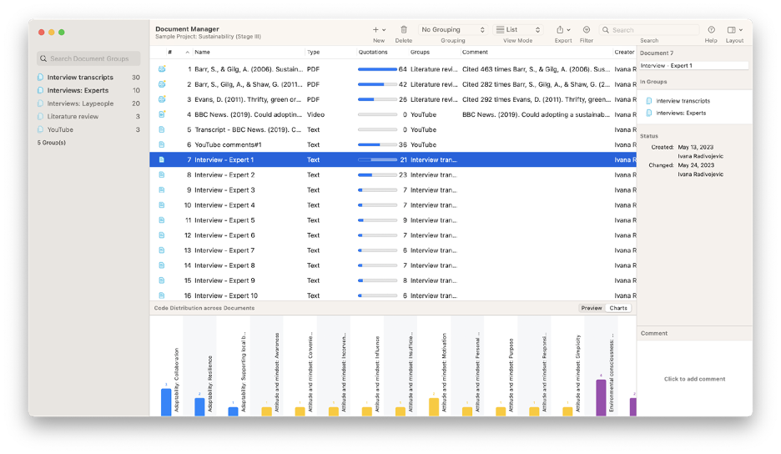Click the Adaptability: Resilience blue bar in chart

click(199, 406)
